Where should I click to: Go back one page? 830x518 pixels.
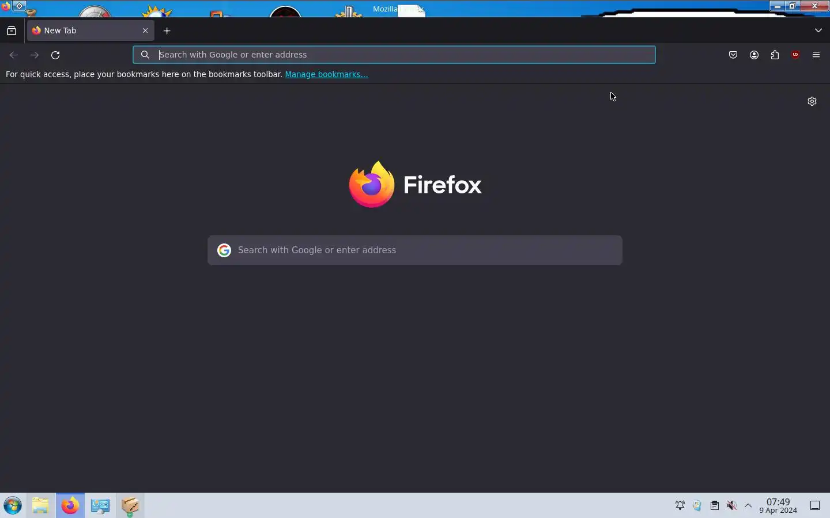point(14,55)
